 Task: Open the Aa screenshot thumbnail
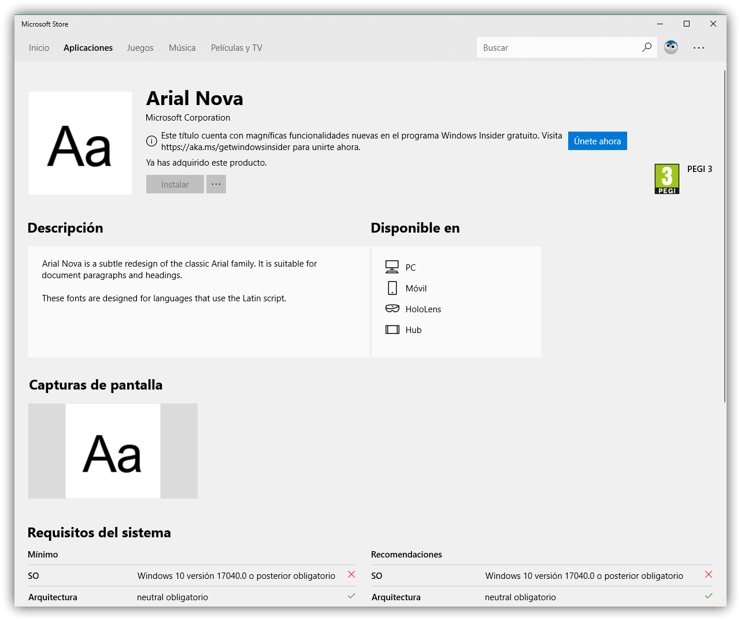click(113, 451)
